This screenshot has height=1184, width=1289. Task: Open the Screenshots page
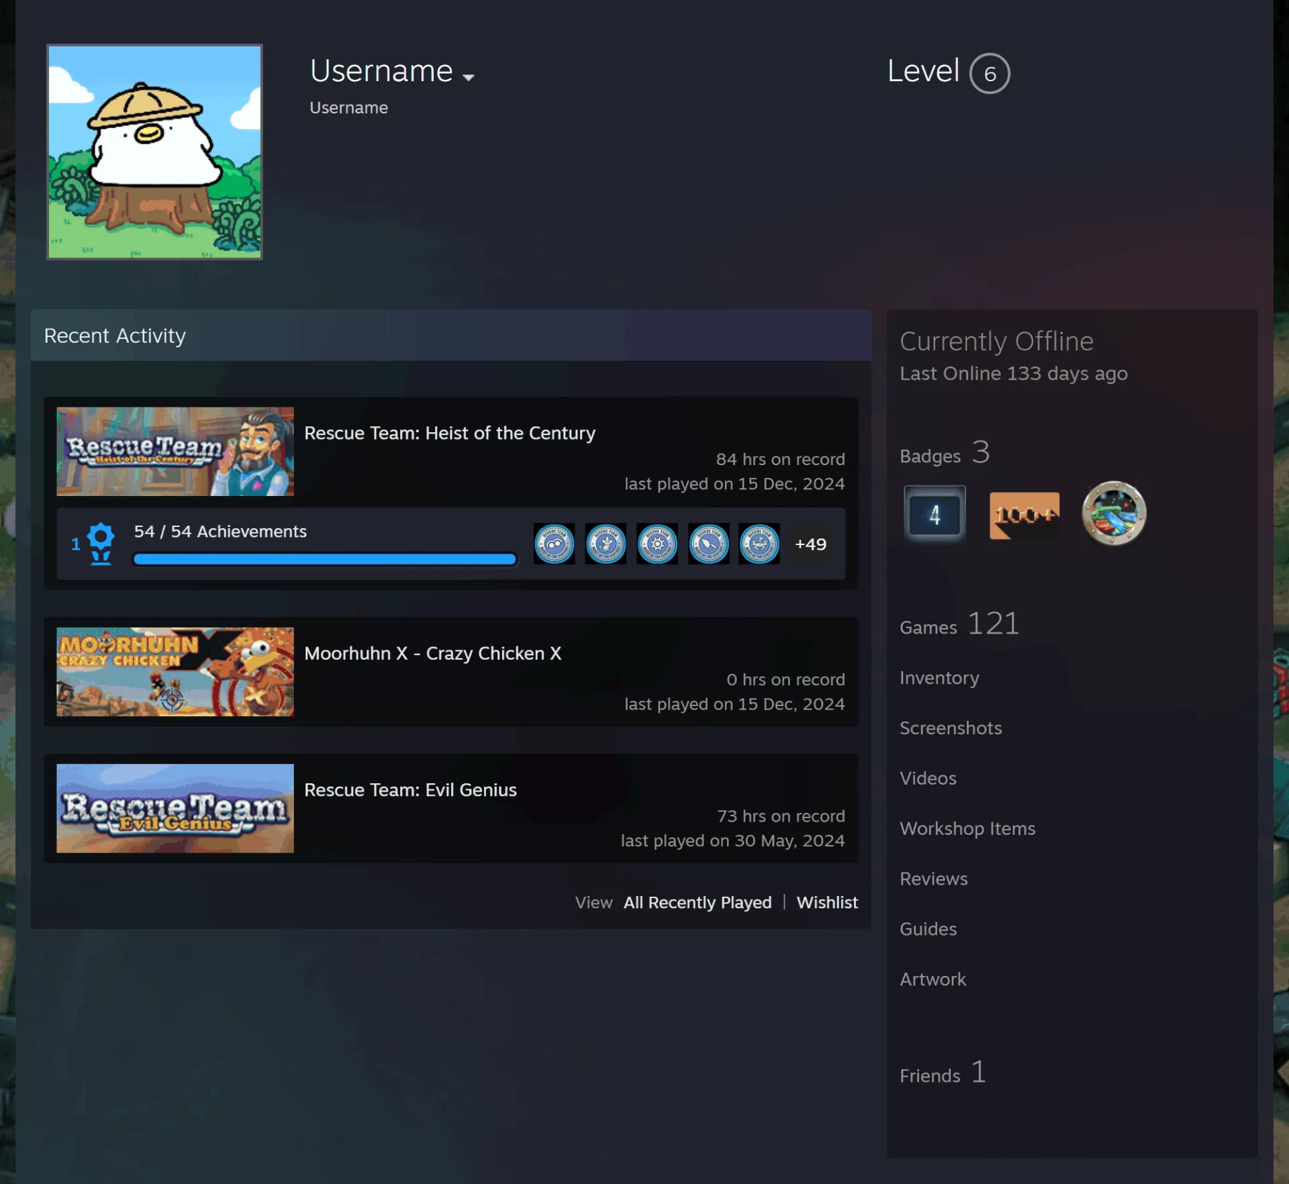click(951, 728)
